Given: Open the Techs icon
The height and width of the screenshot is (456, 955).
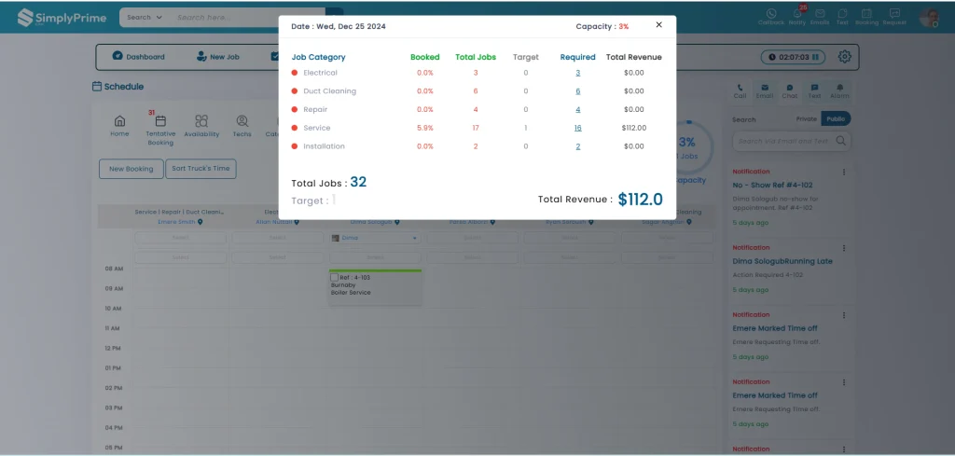Looking at the screenshot, I should [x=242, y=120].
